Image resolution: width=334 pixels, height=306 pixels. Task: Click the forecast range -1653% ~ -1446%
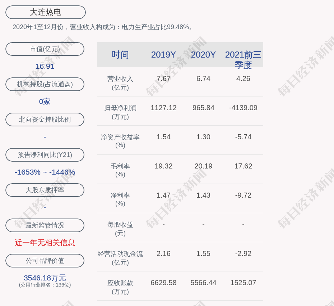pos(45,172)
